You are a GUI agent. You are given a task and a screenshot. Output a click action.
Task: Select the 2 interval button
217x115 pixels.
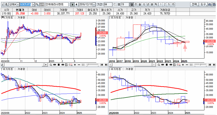(165, 5)
